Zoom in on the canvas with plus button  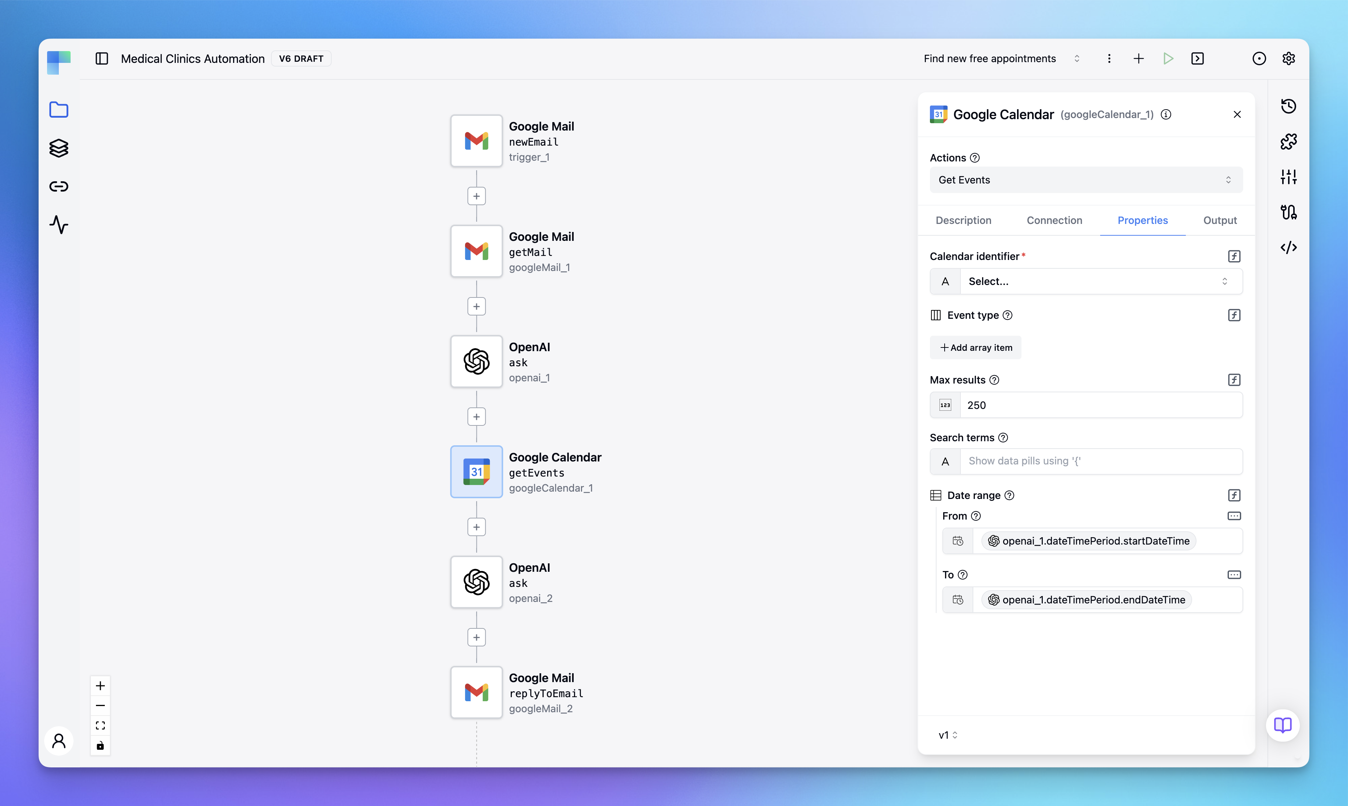coord(100,686)
